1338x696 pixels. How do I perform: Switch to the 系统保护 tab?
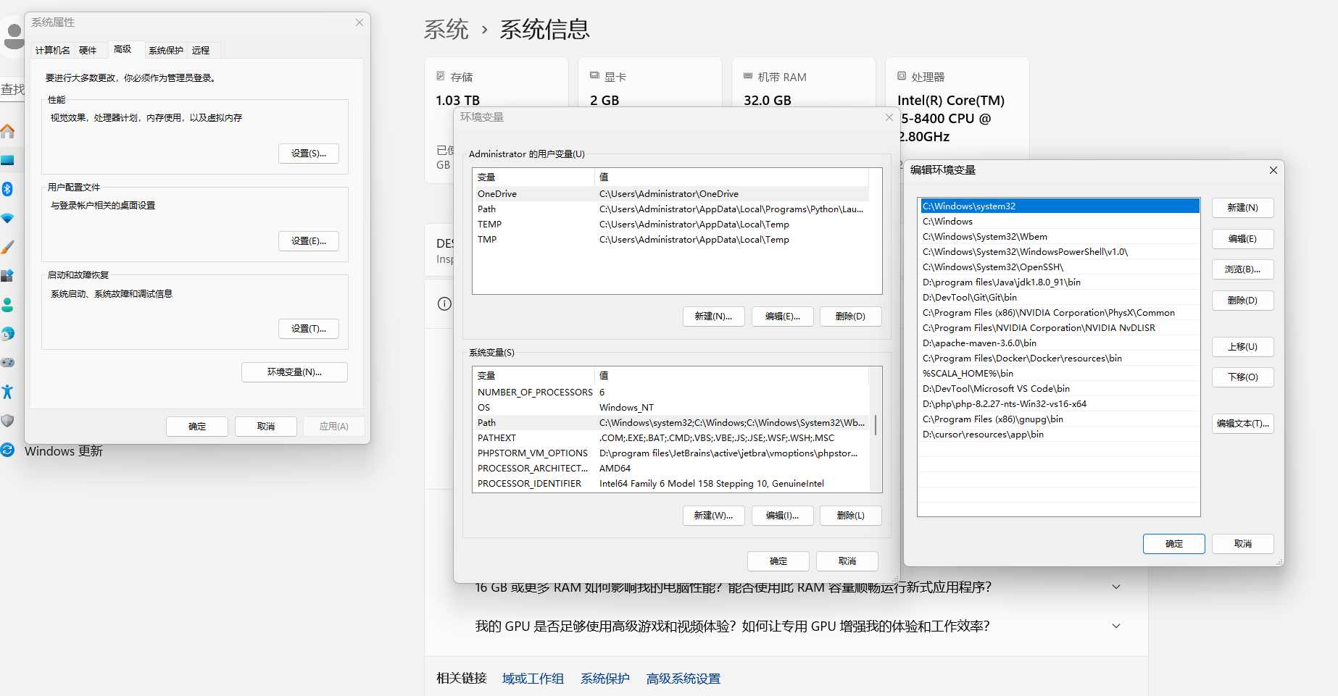click(165, 50)
